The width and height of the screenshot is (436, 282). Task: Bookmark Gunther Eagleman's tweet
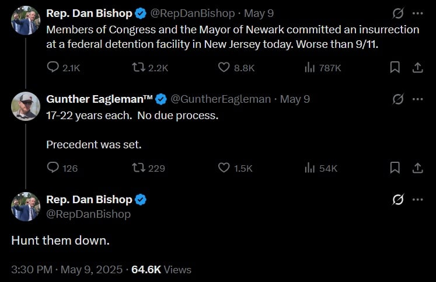395,168
